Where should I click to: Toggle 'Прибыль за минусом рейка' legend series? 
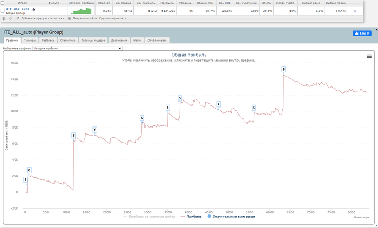pos(149,217)
